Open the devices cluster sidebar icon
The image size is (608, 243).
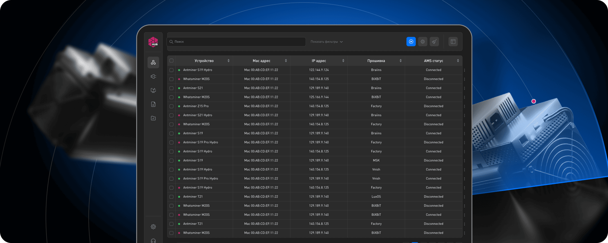[153, 62]
